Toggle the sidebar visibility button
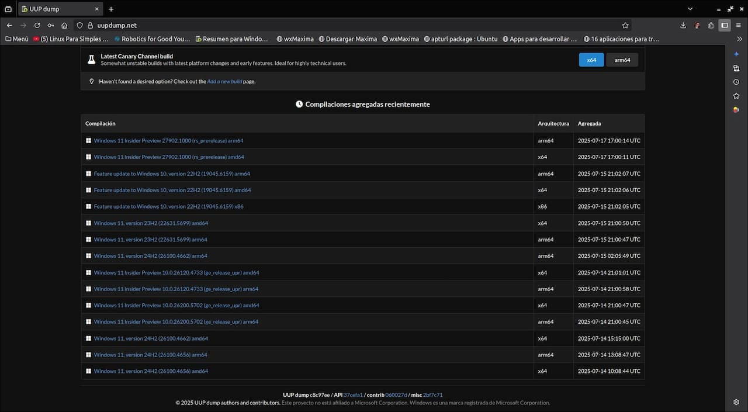 725,25
